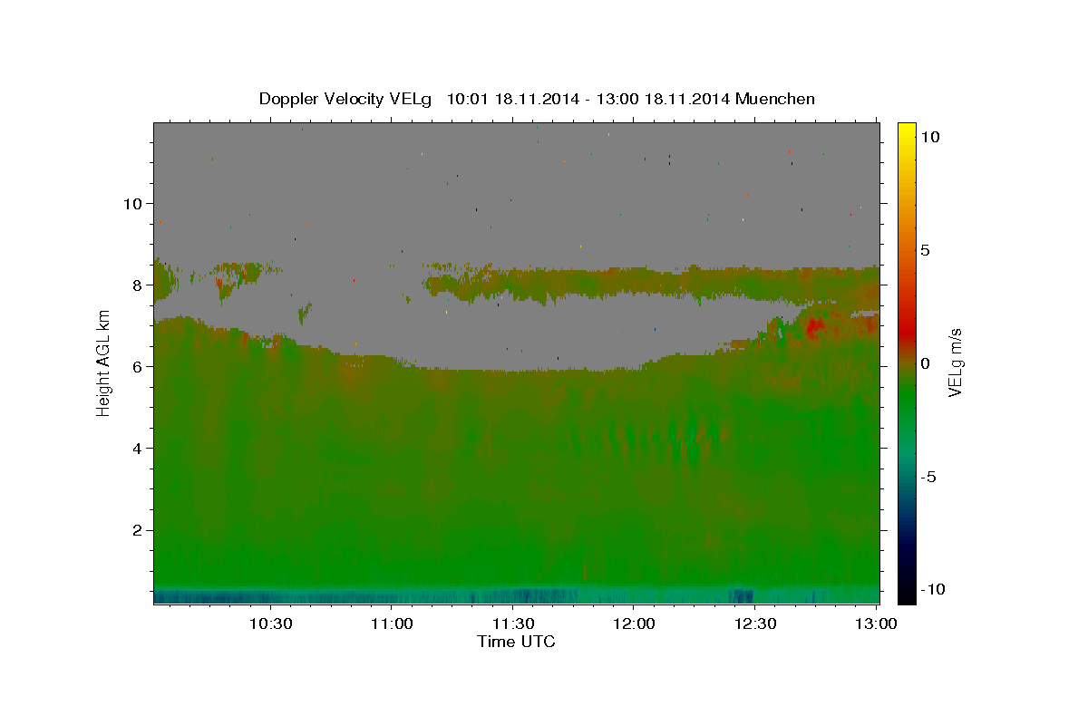Click the 'Time UTC' axis label
Image resolution: width=1088 pixels, height=725 pixels.
(x=516, y=642)
